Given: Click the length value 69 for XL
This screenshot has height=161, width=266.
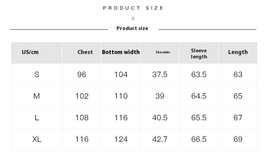Looking at the screenshot, I should click(238, 139).
